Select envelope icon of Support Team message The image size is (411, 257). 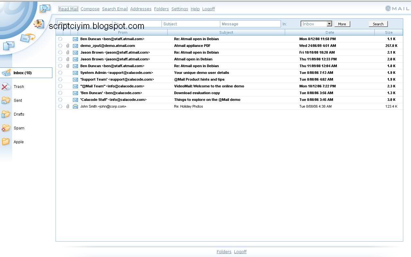pos(75,80)
